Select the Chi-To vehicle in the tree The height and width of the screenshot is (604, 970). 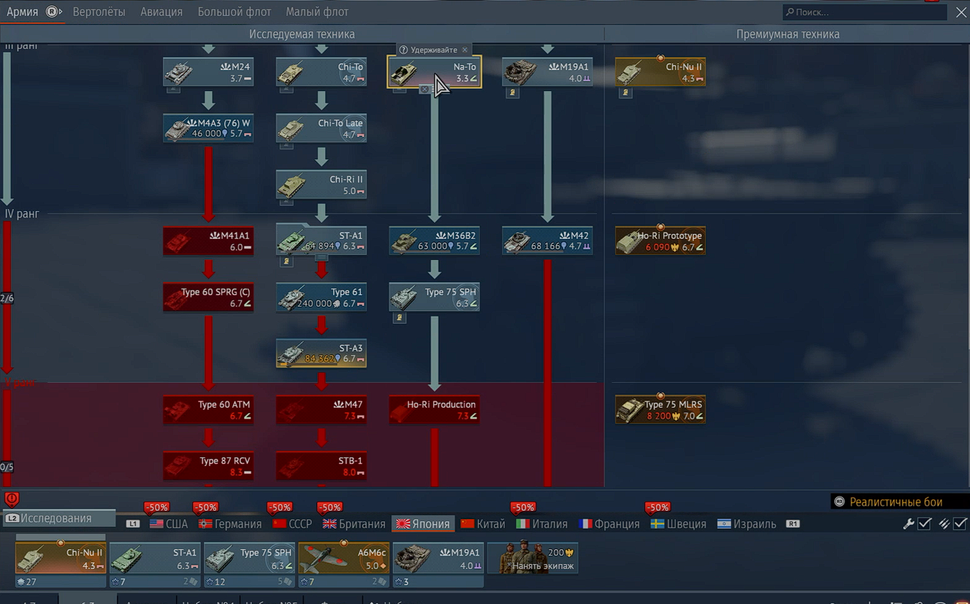[x=322, y=72]
